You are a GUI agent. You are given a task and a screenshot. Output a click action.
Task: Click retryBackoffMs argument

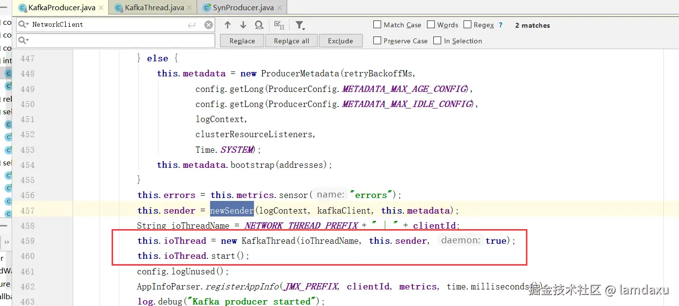pyautogui.click(x=378, y=73)
